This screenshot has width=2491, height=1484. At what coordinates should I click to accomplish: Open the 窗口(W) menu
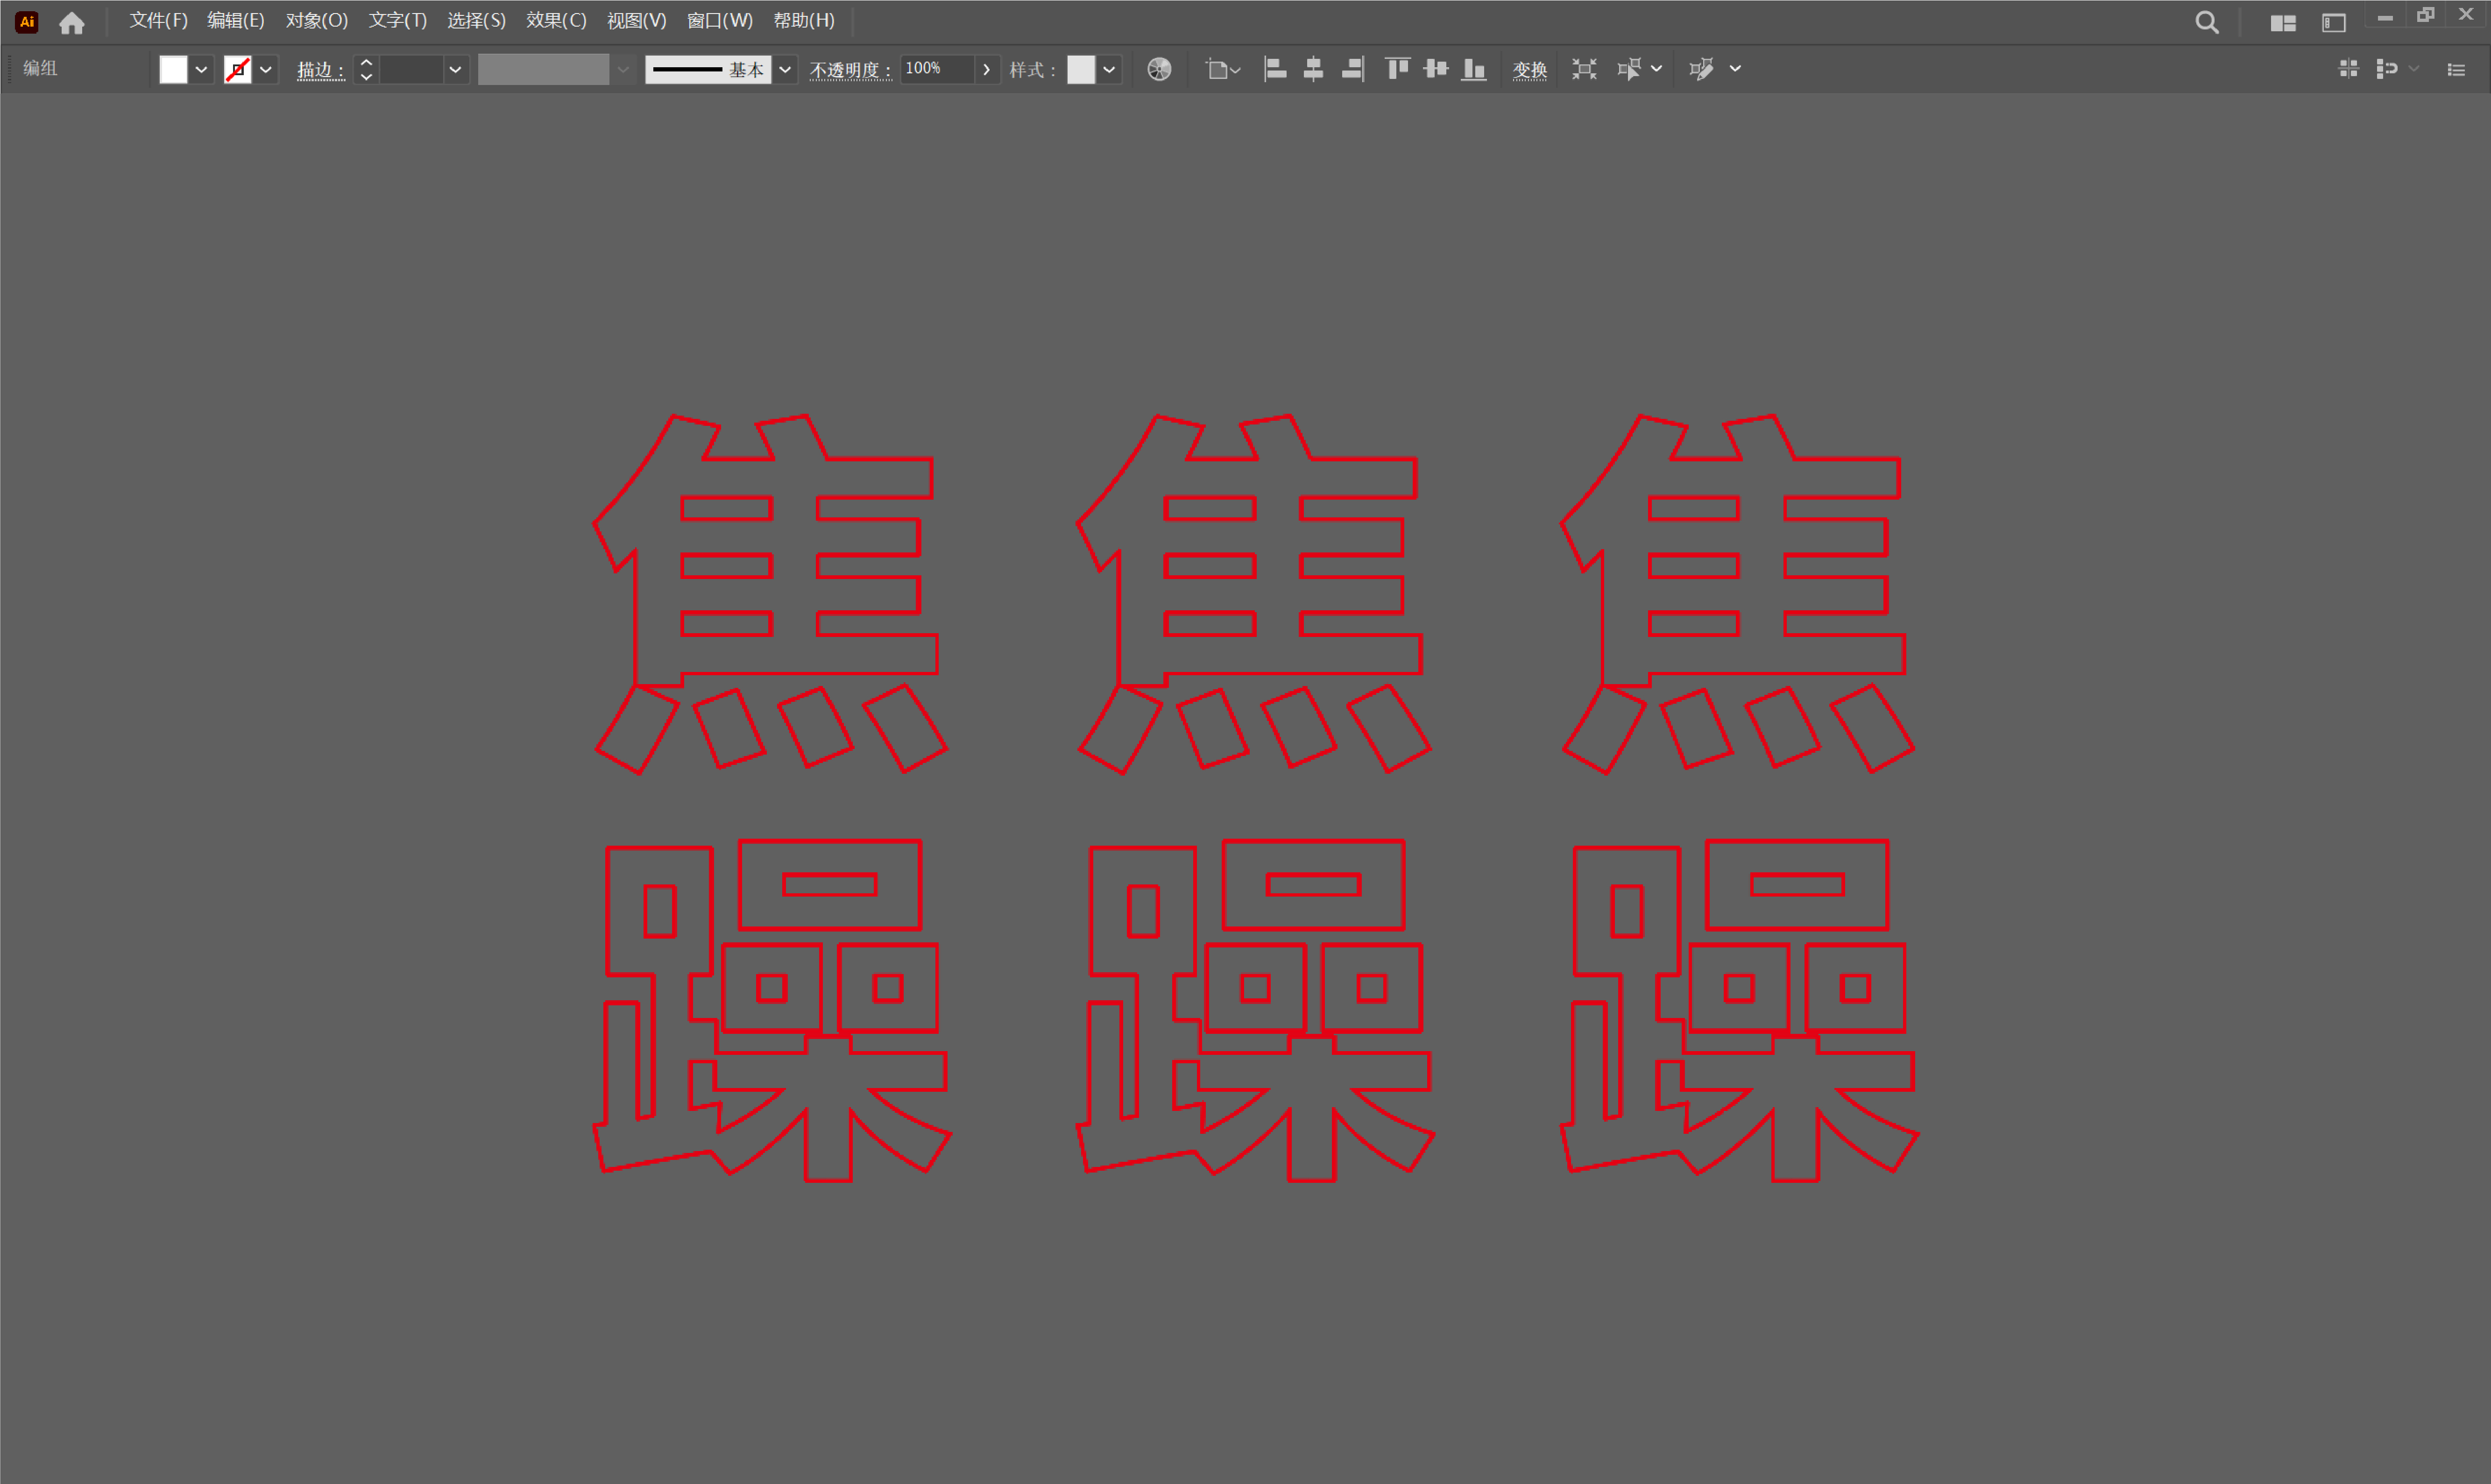pos(719,21)
